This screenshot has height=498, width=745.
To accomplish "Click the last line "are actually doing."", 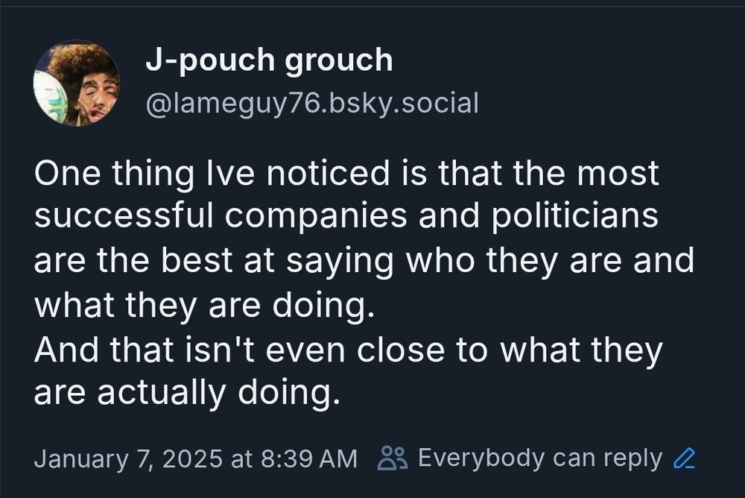I will tap(186, 394).
